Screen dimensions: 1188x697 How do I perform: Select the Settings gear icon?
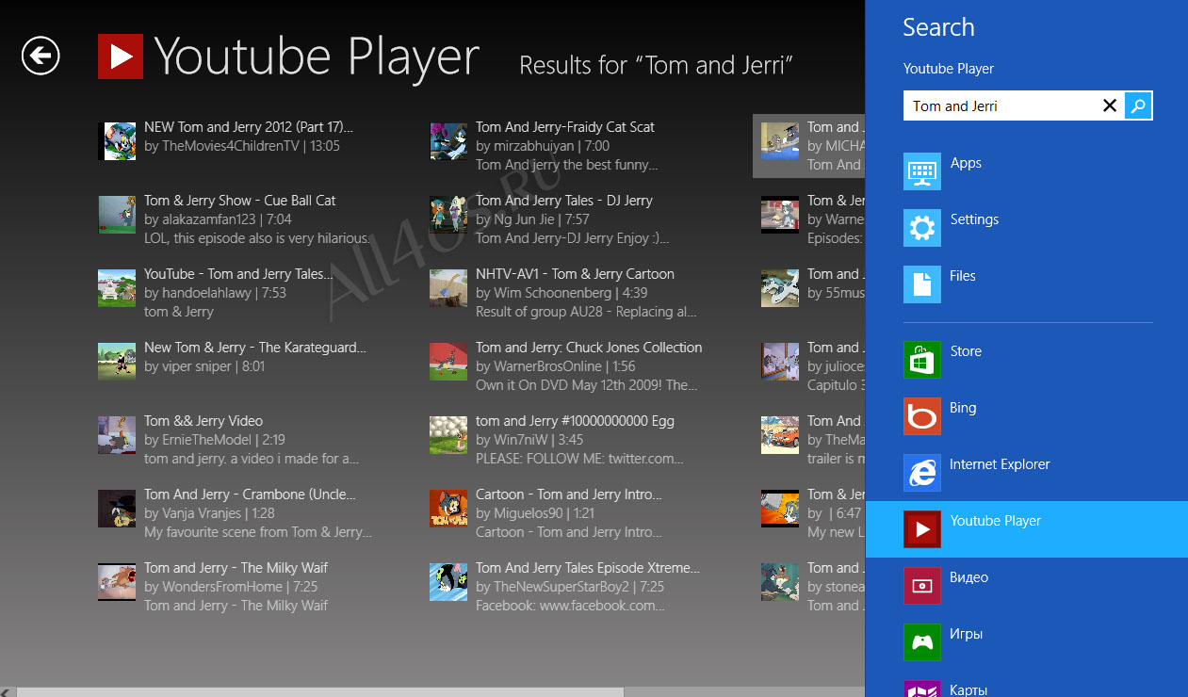(x=921, y=228)
